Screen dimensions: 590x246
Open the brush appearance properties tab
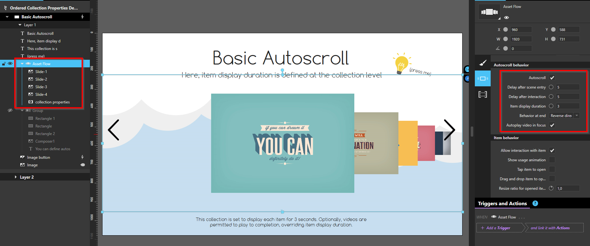[482, 63]
